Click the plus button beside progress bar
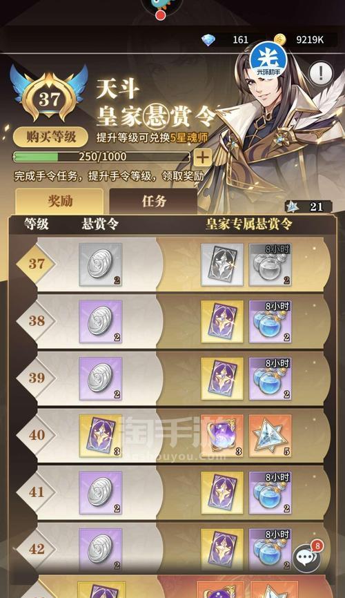Viewport: 345px width, 598px height. click(202, 157)
